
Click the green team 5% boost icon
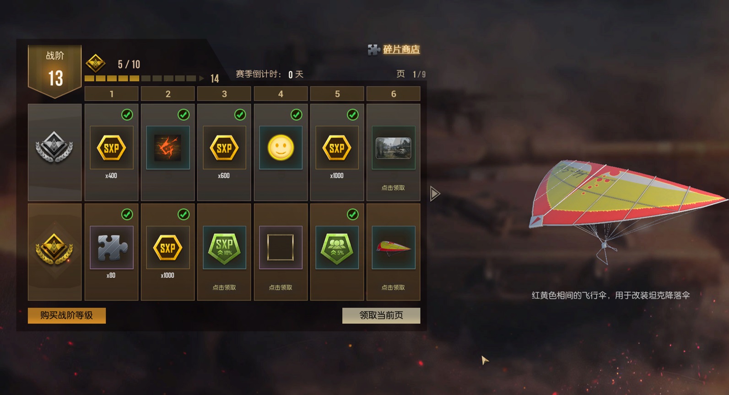[x=337, y=248]
